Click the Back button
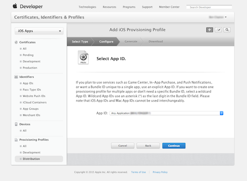The image size is (247, 181). click(148, 146)
